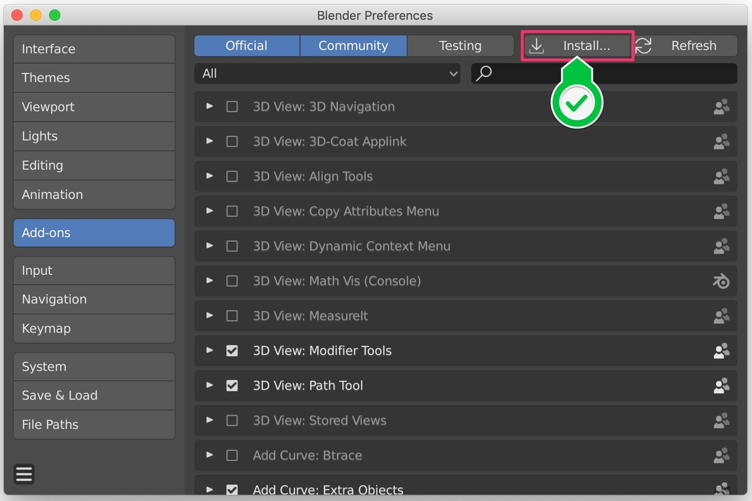This screenshot has height=501, width=752.
Task: Click the magnifier icon in search field
Action: 484,73
